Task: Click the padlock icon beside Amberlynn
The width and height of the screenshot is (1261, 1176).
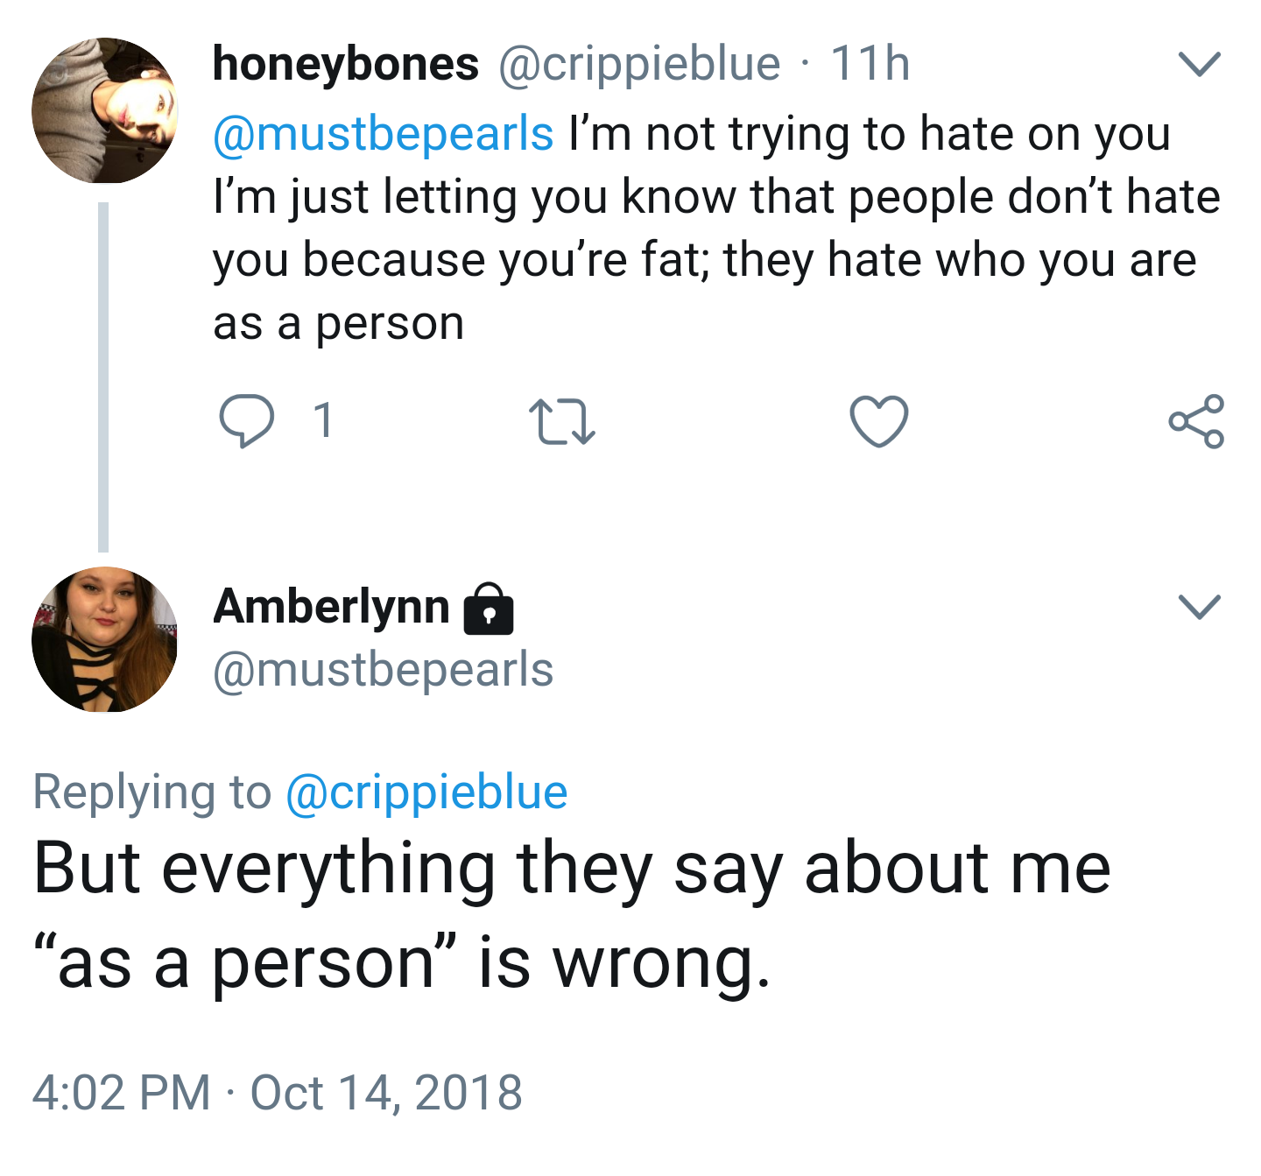Action: coord(489,608)
